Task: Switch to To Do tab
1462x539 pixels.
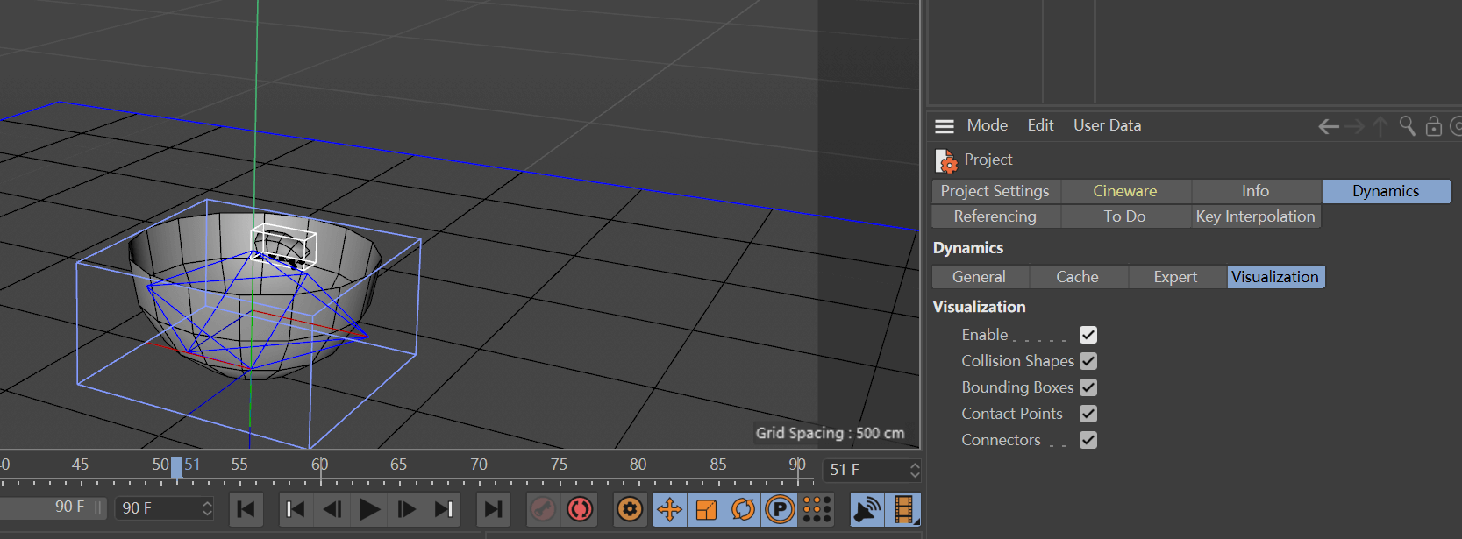Action: pyautogui.click(x=1125, y=216)
